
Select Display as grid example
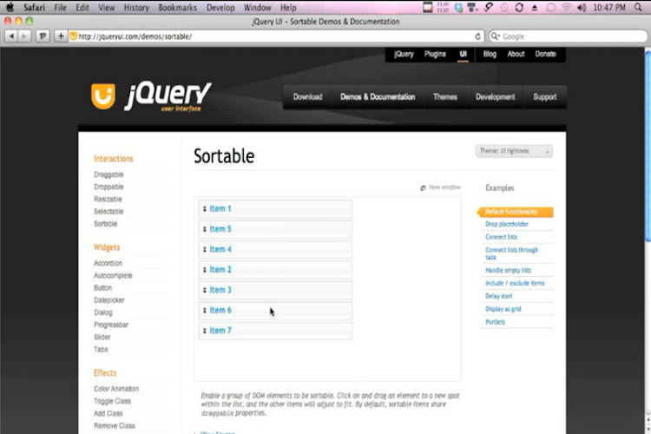[503, 309]
